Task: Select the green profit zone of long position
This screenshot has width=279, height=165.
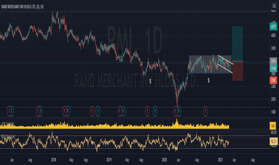Action: click(x=237, y=44)
